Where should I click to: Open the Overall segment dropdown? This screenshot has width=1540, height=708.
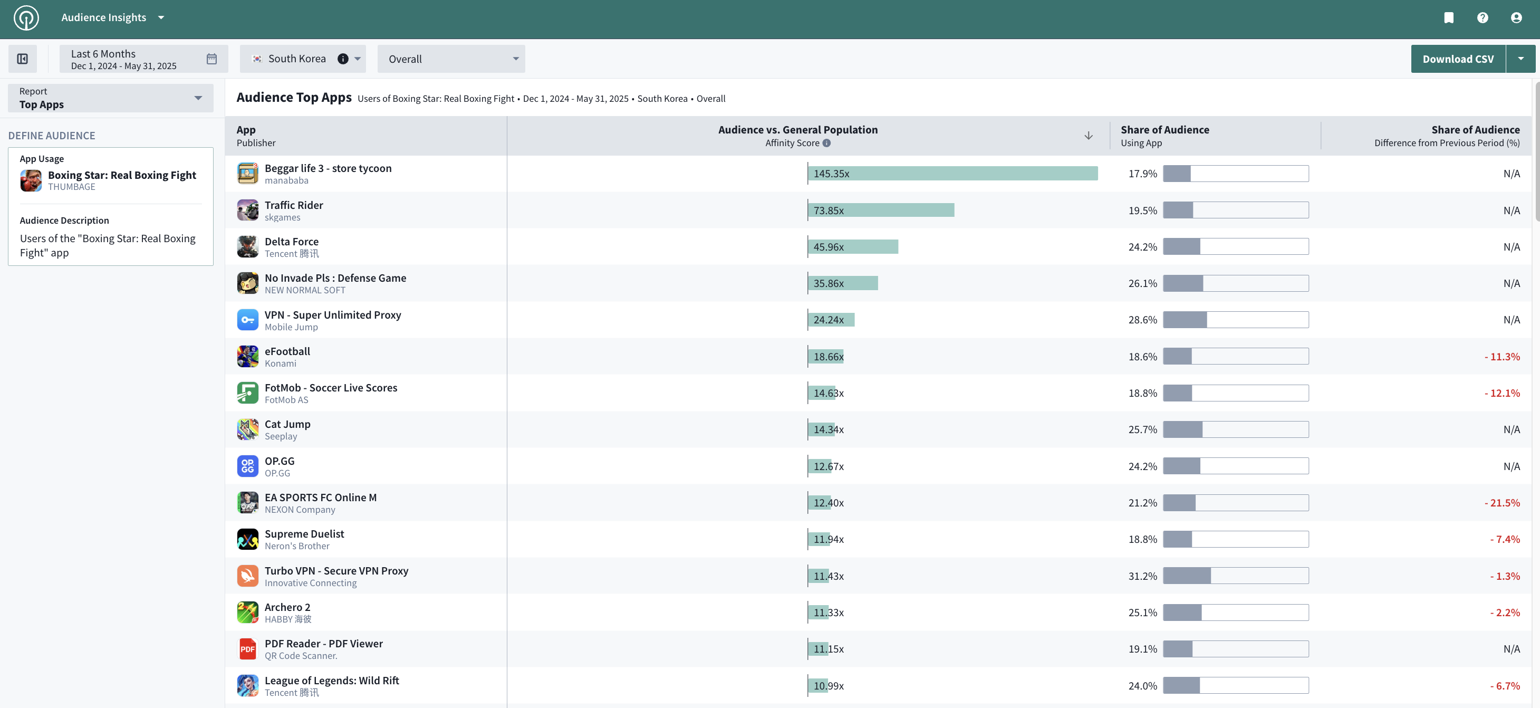click(451, 59)
